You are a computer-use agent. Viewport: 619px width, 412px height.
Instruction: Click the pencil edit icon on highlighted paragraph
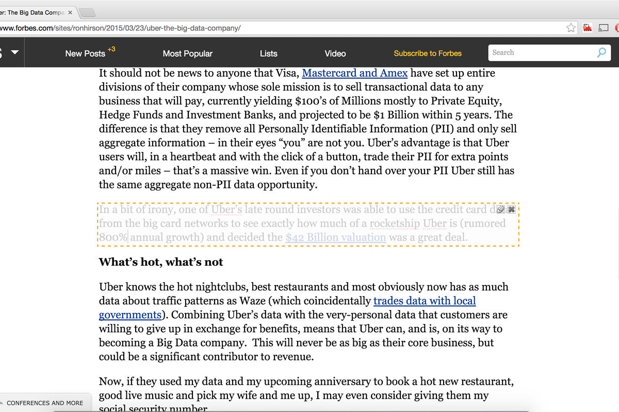(500, 209)
